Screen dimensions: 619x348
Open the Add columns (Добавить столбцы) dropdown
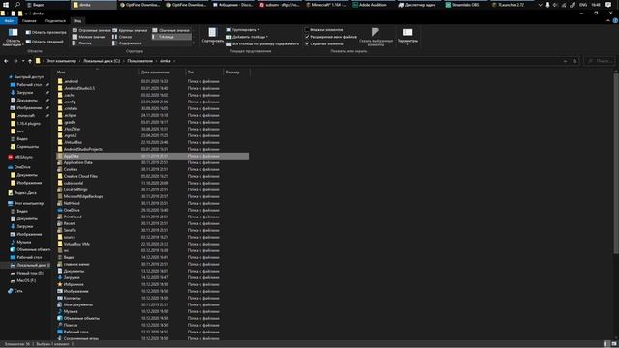248,37
